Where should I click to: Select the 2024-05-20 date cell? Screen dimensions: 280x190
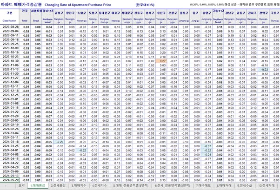point(10,180)
